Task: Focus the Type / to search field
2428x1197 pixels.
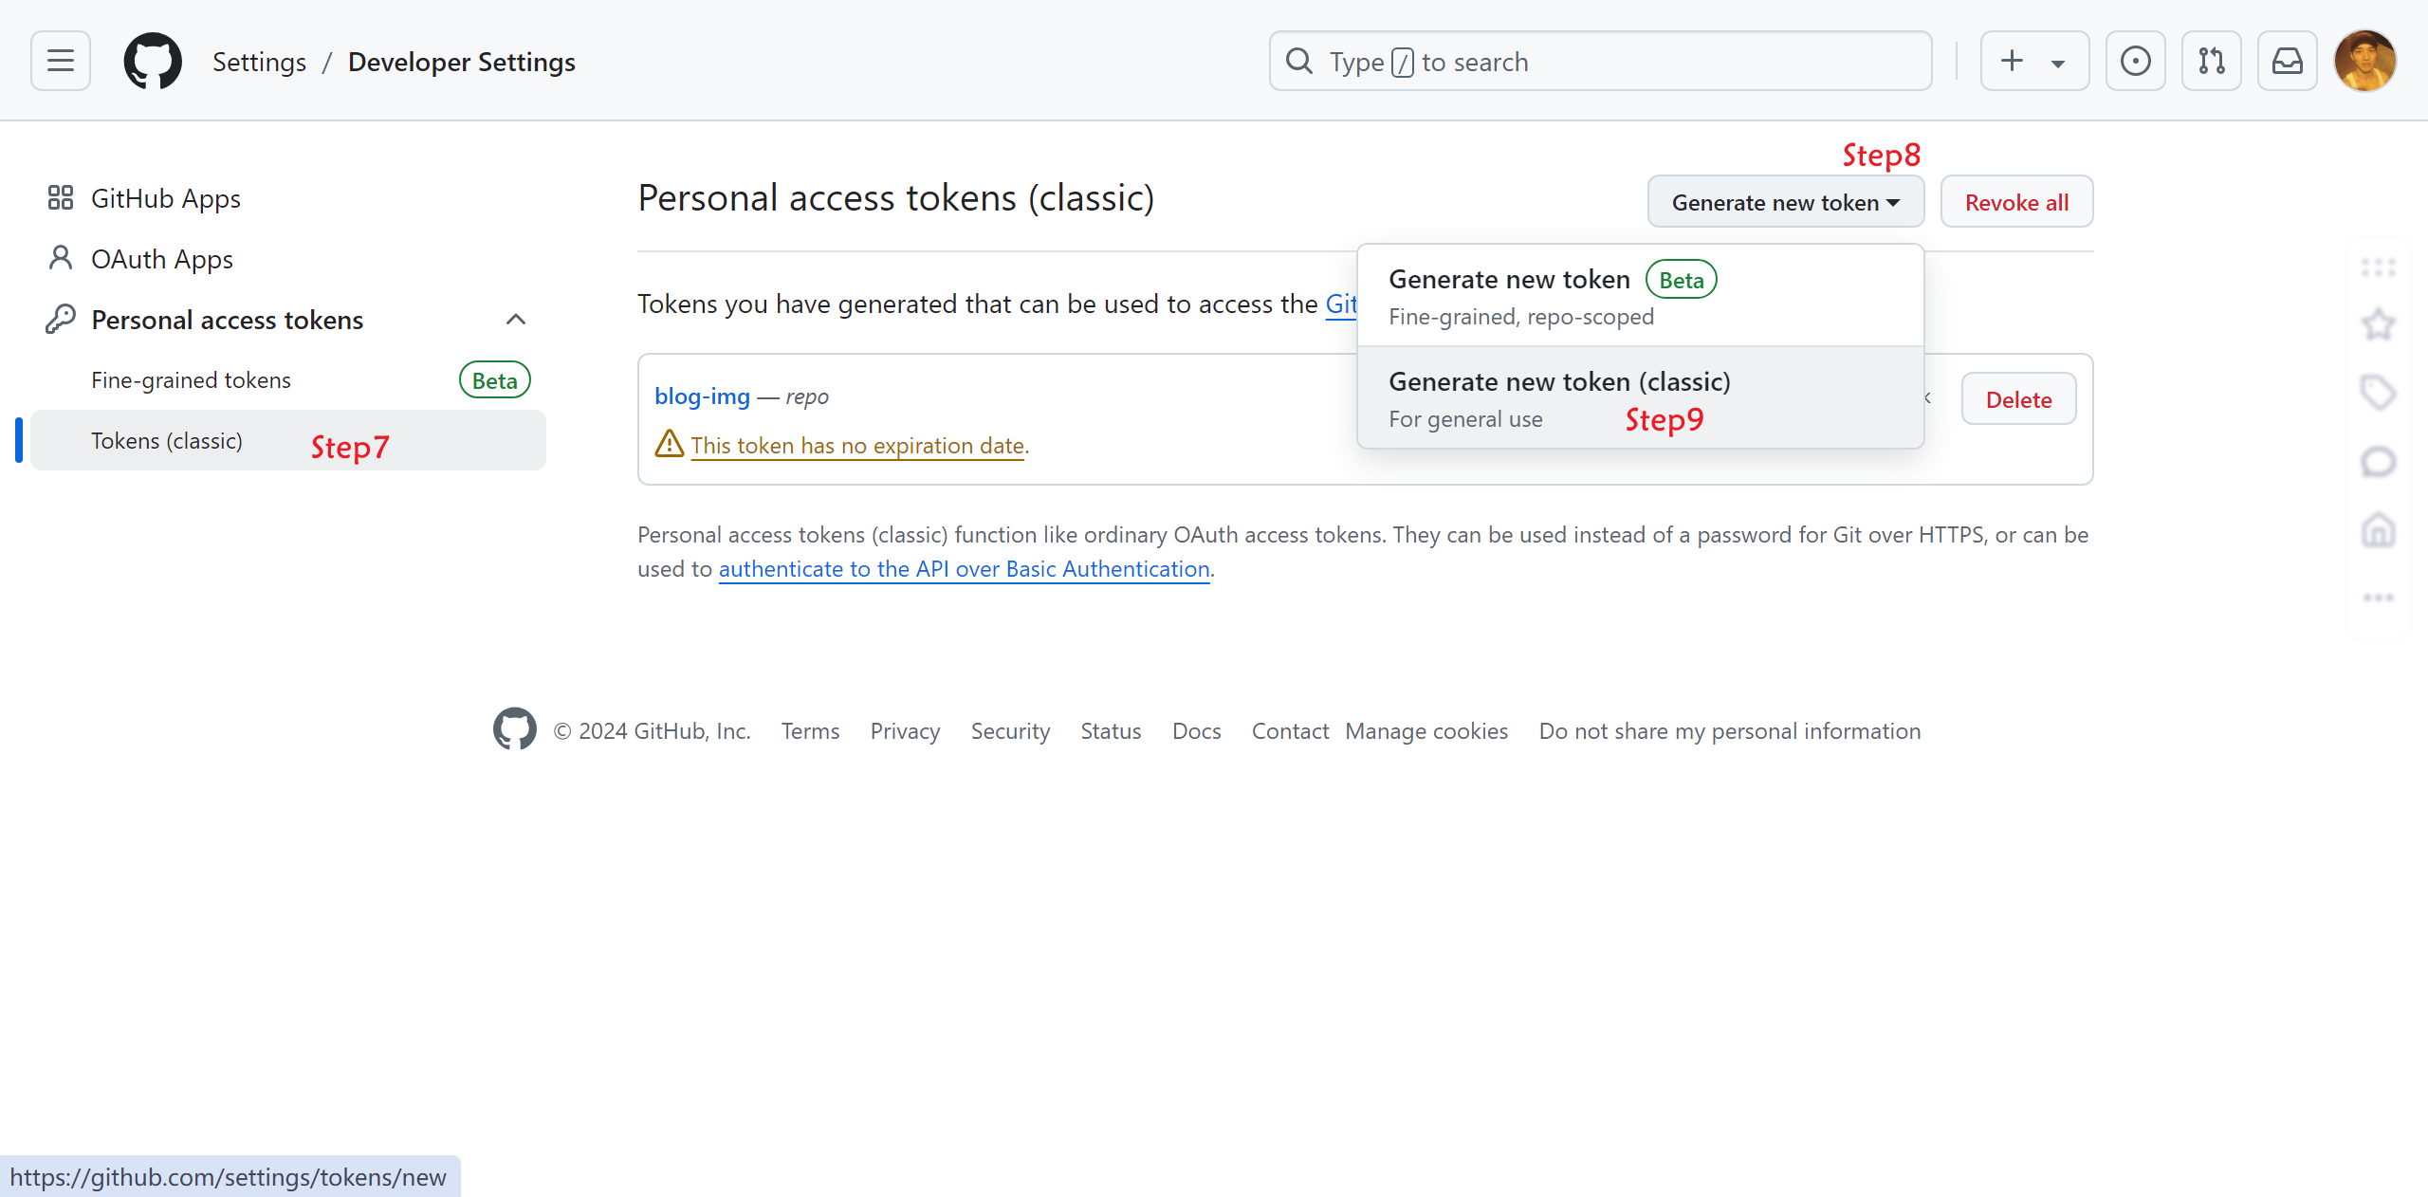Action: [1600, 61]
